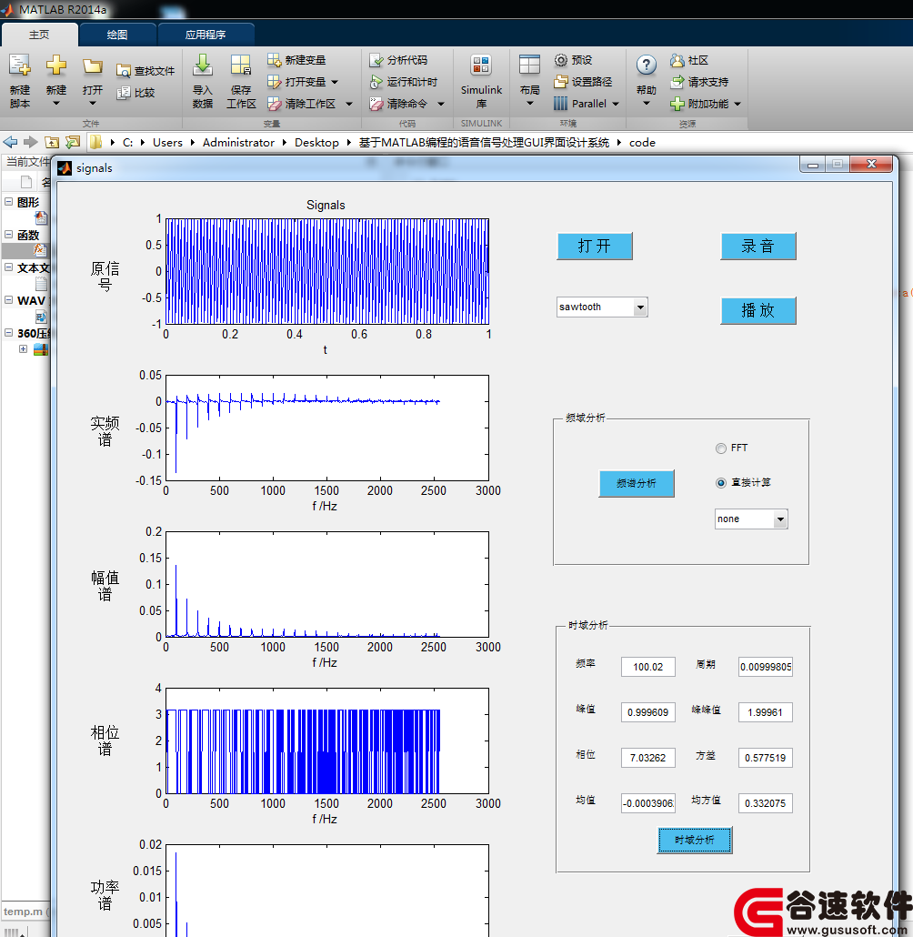
Task: Click Administrator in the path breadcrumb
Action: point(238,142)
